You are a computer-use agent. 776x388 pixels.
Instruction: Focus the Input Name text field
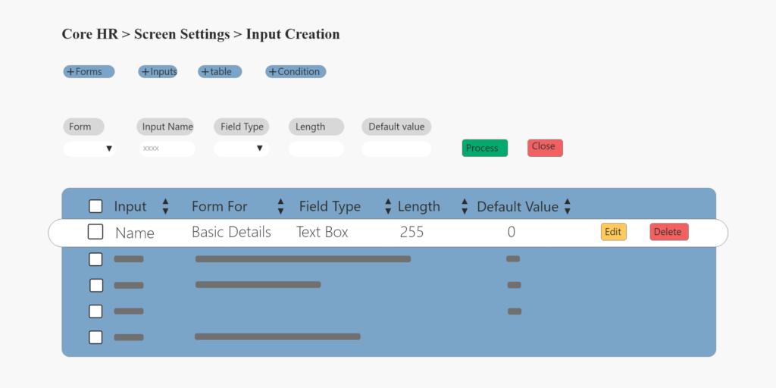point(167,149)
